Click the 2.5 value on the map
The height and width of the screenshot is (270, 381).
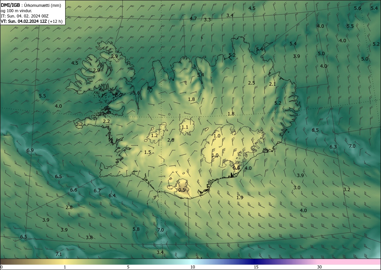coord(251,83)
